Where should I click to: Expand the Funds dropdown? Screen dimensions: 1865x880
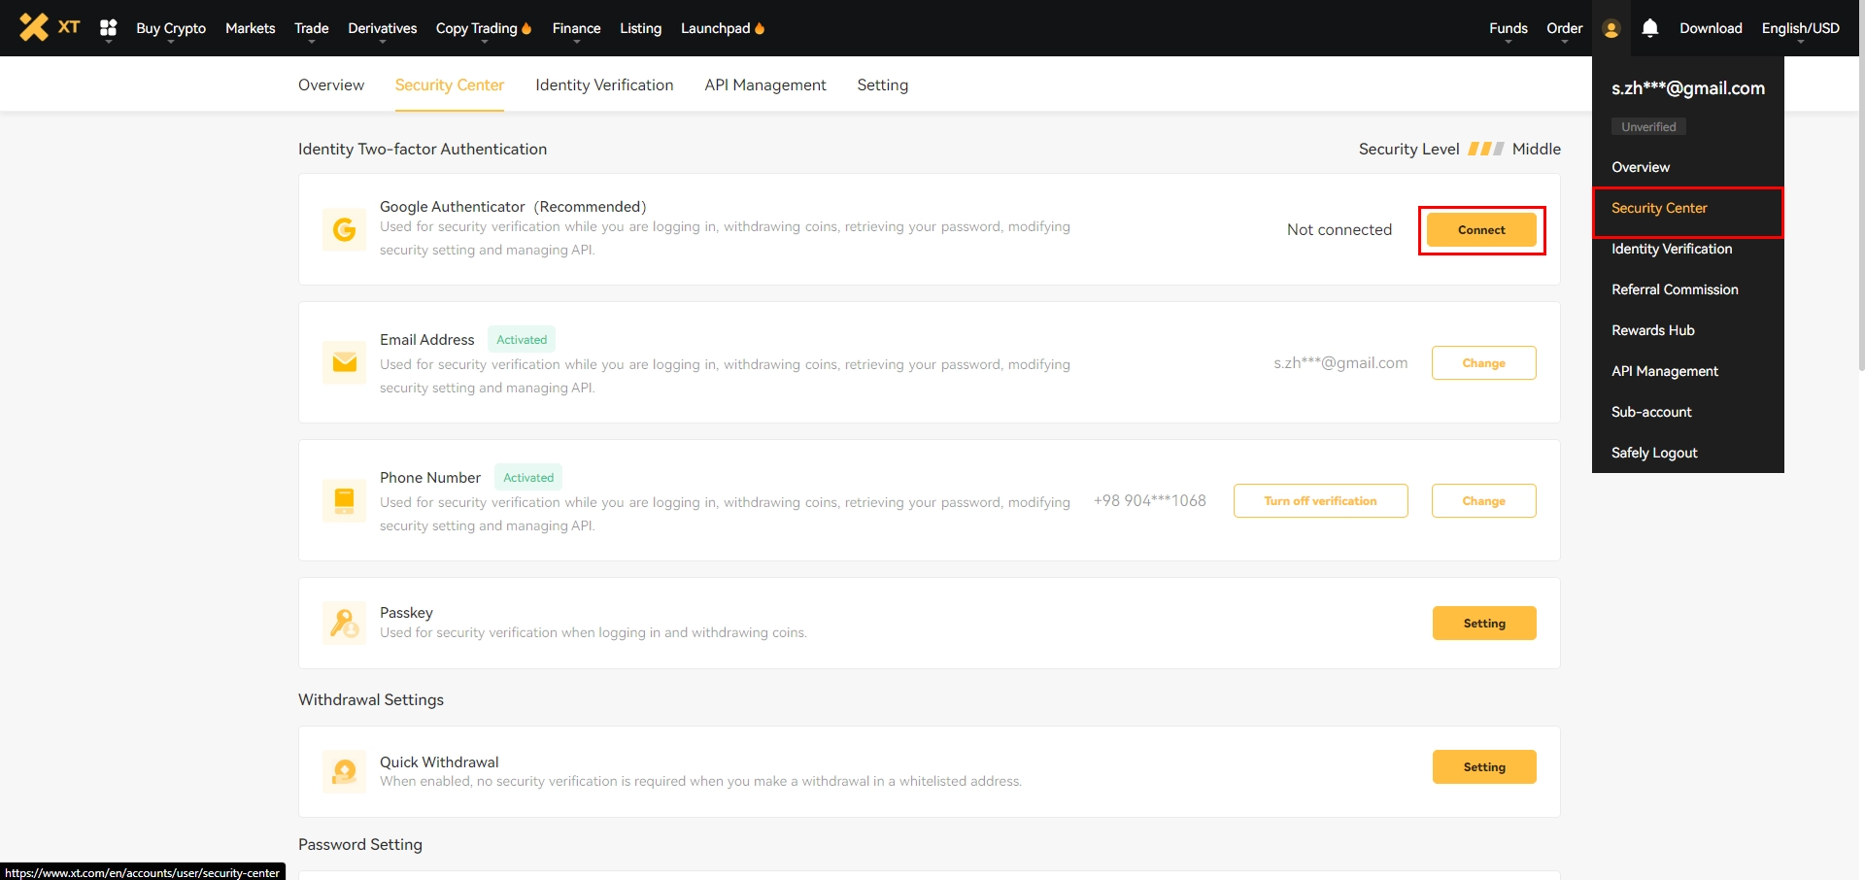[1509, 28]
